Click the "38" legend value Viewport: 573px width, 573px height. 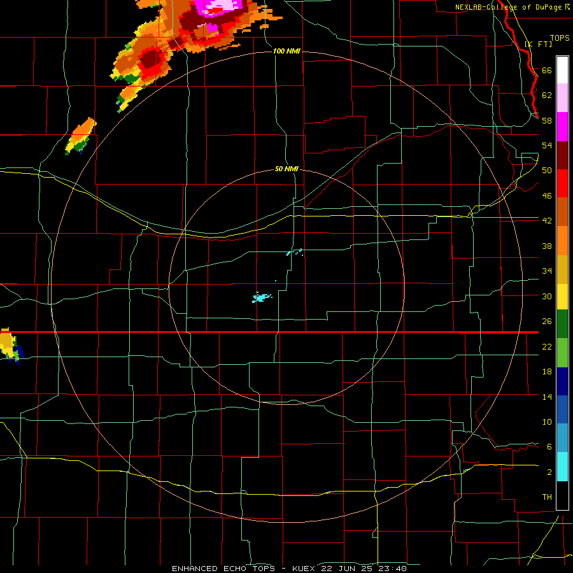(547, 246)
